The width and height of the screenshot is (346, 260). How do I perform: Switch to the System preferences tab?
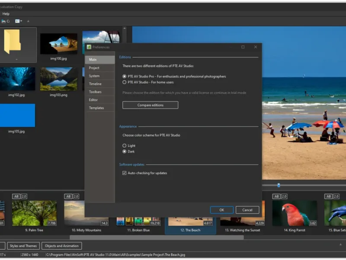(100, 76)
